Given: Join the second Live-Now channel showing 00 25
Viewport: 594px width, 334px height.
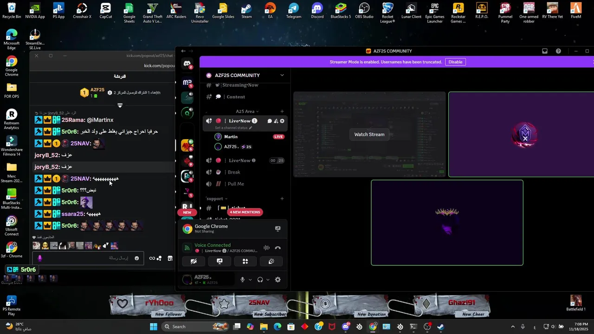Looking at the screenshot, I should (x=245, y=161).
